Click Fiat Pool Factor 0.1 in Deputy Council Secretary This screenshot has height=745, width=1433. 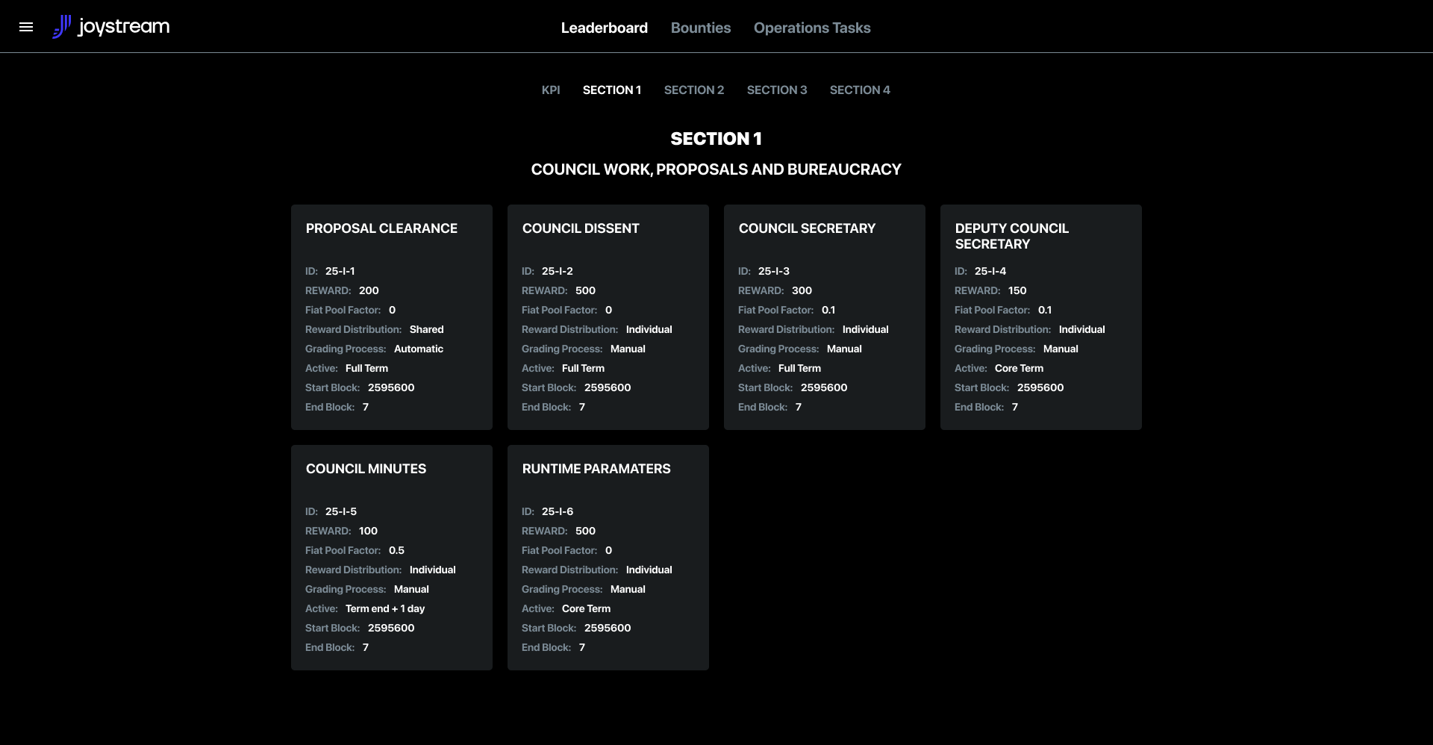coord(1045,310)
